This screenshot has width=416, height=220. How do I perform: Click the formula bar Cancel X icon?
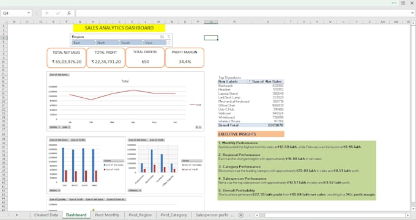[46, 13]
